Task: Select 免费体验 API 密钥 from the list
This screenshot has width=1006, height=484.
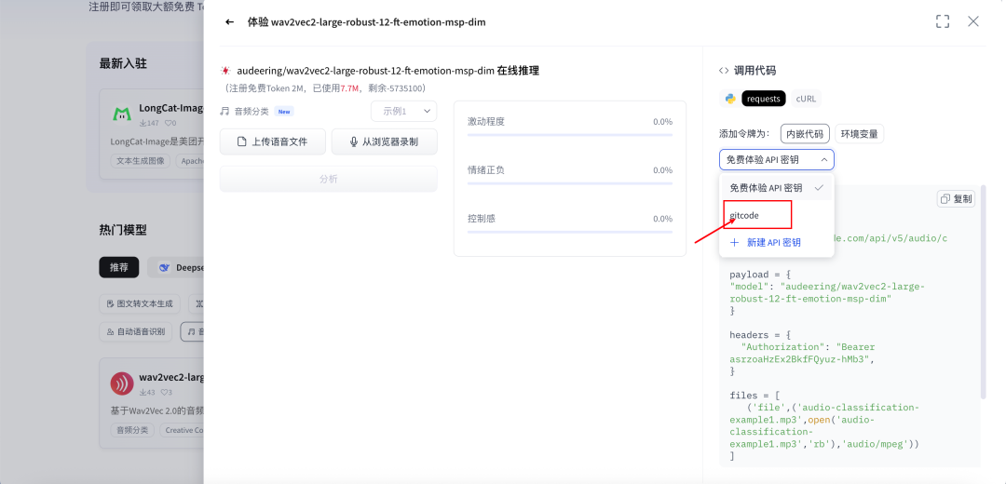Action: (776, 188)
